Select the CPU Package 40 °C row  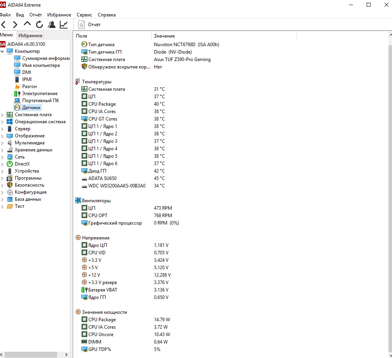185,104
